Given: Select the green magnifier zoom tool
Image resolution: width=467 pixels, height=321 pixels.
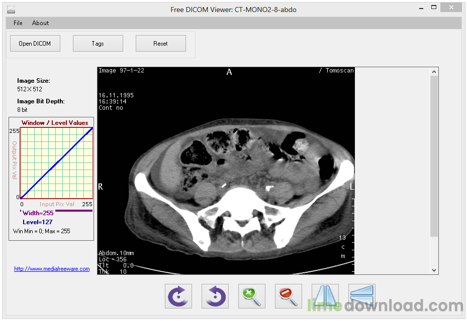Looking at the screenshot, I should click(x=251, y=296).
